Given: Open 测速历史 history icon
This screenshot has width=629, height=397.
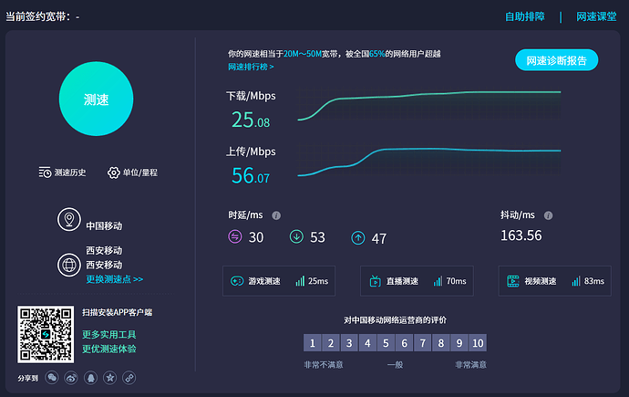Looking at the screenshot, I should click(45, 172).
